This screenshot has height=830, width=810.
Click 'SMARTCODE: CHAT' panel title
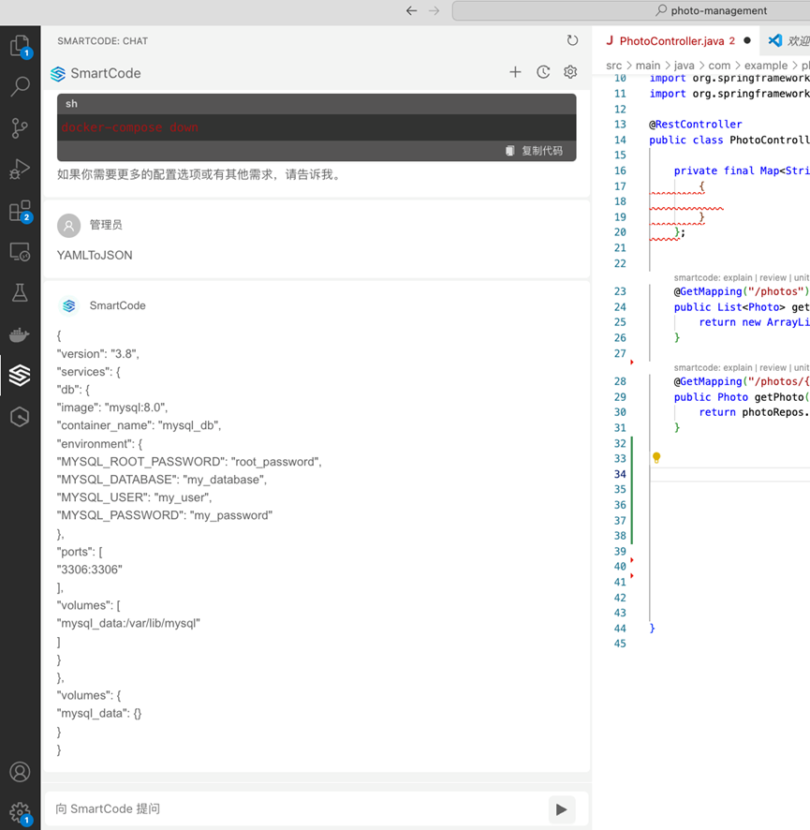click(x=103, y=41)
